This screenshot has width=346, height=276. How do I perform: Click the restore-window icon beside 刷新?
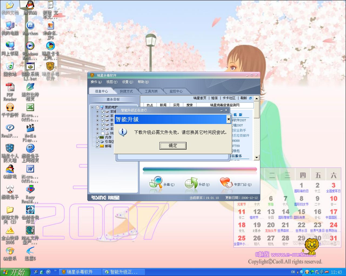tap(250, 98)
